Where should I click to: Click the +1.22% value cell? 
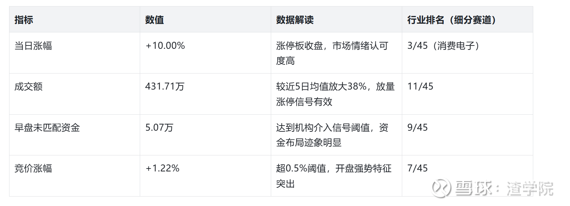[162, 168]
